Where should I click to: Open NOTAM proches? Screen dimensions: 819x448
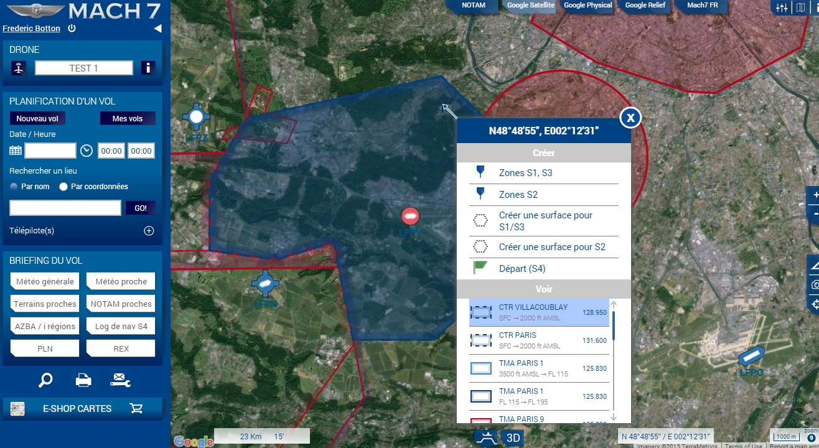(x=121, y=304)
